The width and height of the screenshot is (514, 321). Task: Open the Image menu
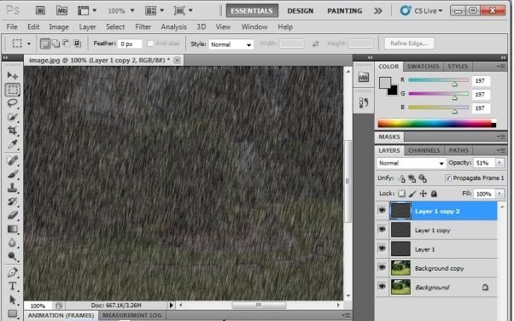point(59,26)
